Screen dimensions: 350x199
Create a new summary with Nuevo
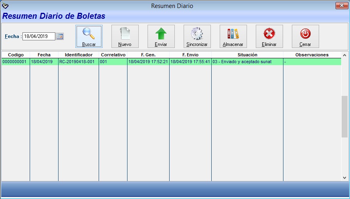[125, 36]
